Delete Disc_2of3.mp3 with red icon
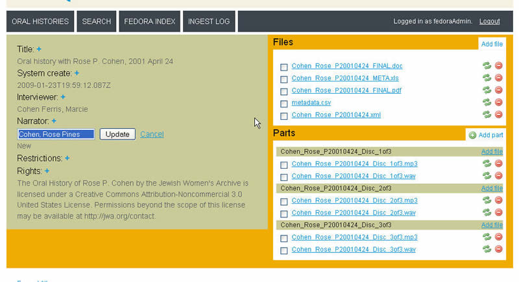The width and height of the screenshot is (519, 282). tap(498, 200)
